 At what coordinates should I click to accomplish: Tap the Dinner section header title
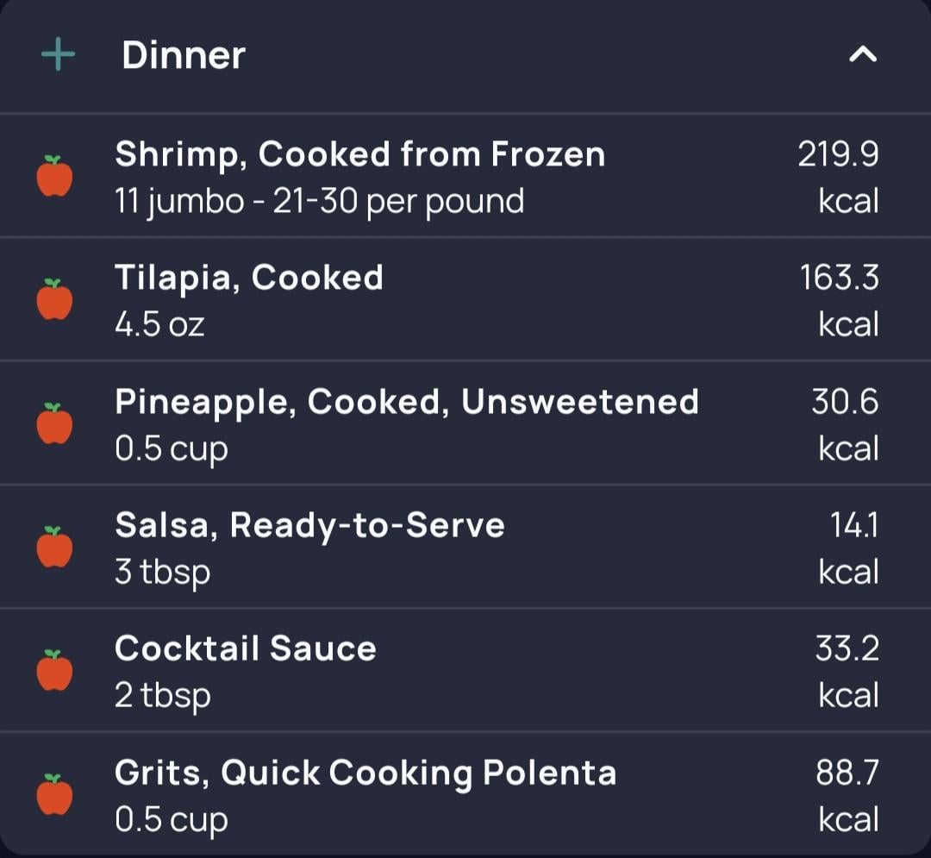tap(184, 55)
